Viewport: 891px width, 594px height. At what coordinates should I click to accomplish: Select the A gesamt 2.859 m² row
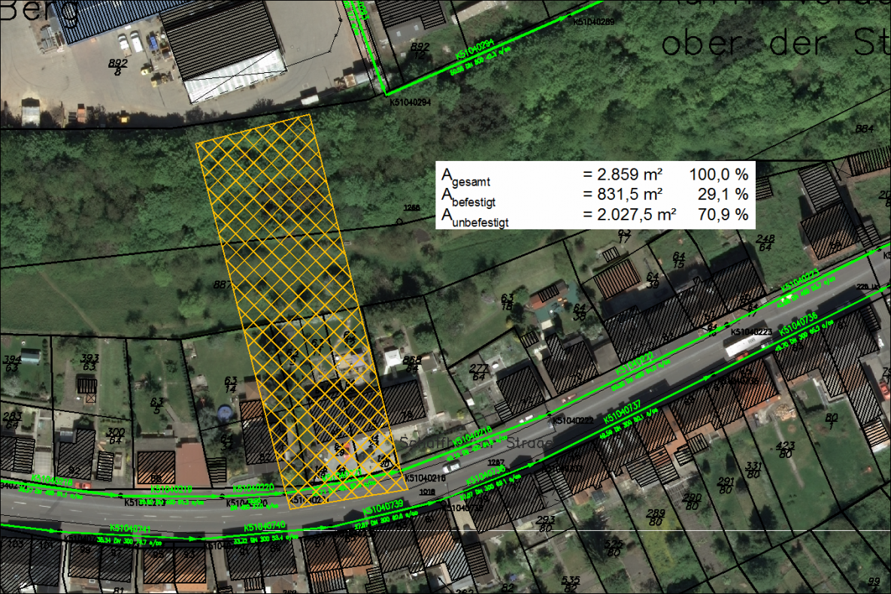tap(594, 174)
